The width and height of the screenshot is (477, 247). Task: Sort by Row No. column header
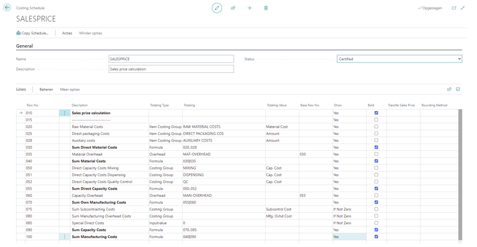[33, 105]
